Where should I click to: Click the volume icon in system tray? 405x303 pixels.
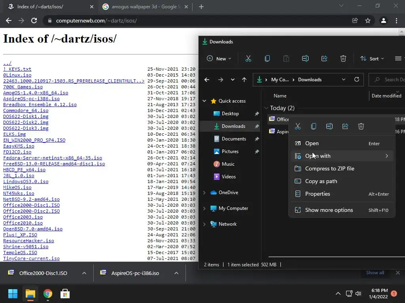tap(358, 294)
